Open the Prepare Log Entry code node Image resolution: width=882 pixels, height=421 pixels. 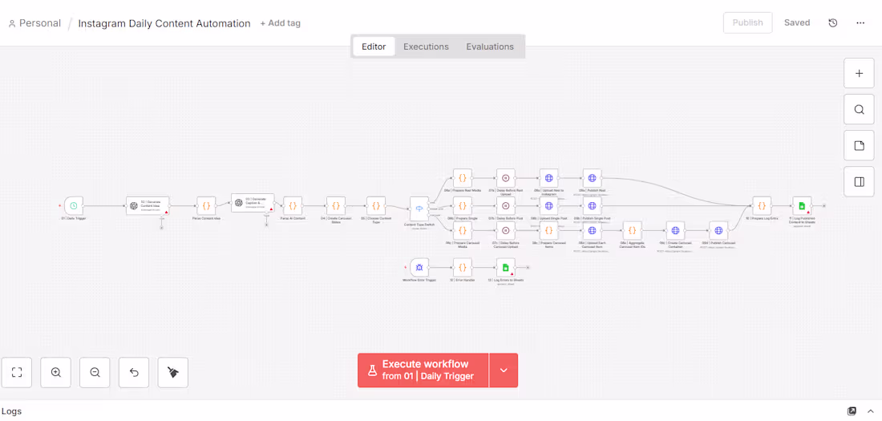[x=762, y=206]
